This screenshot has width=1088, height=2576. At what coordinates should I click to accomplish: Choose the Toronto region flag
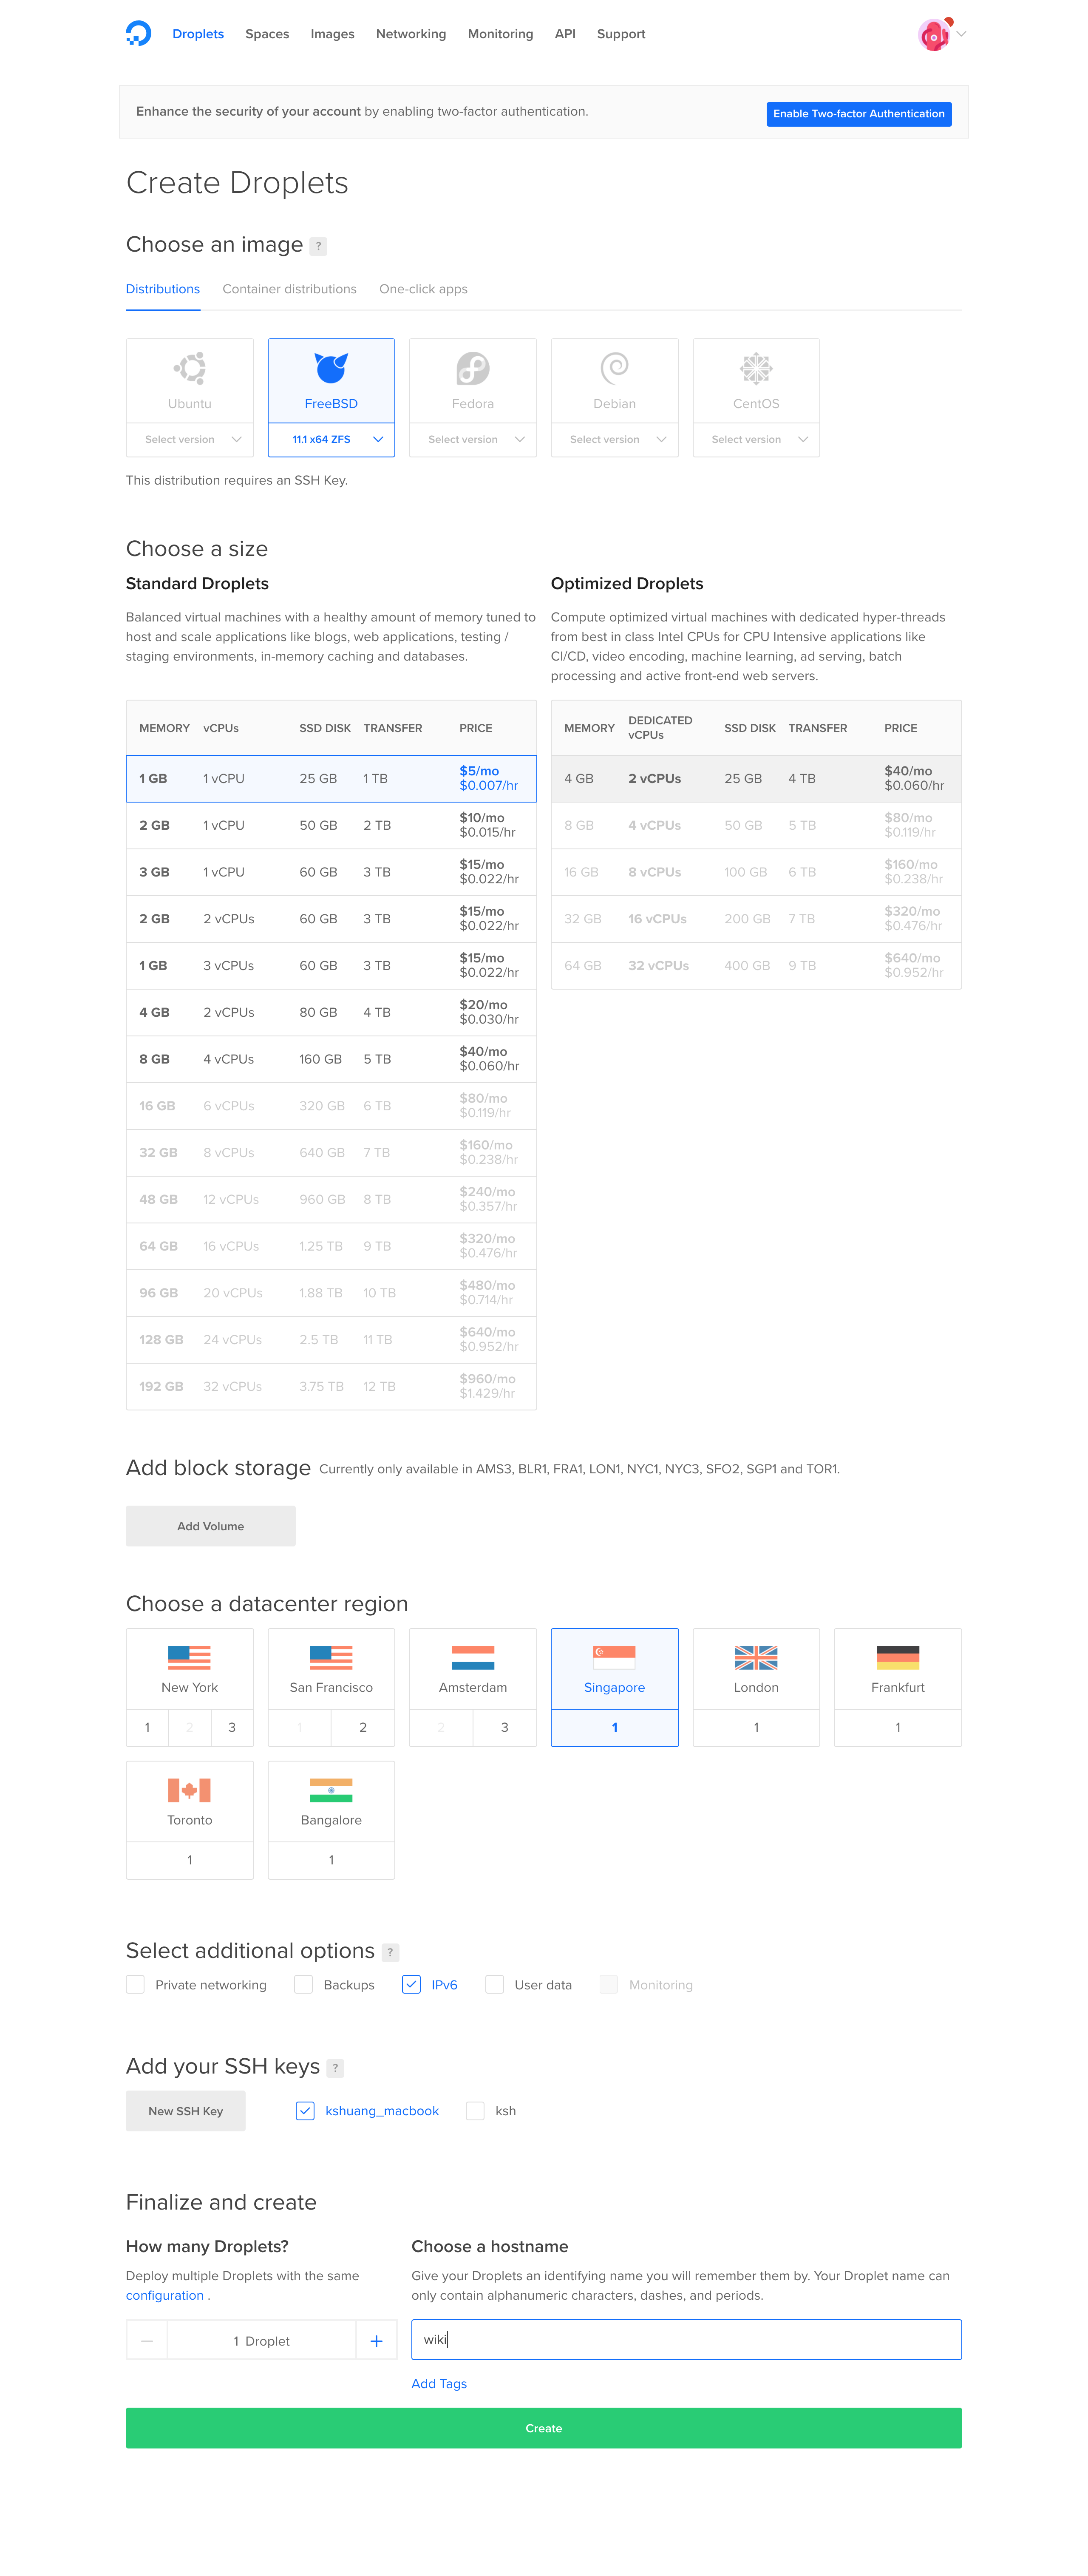(189, 1790)
